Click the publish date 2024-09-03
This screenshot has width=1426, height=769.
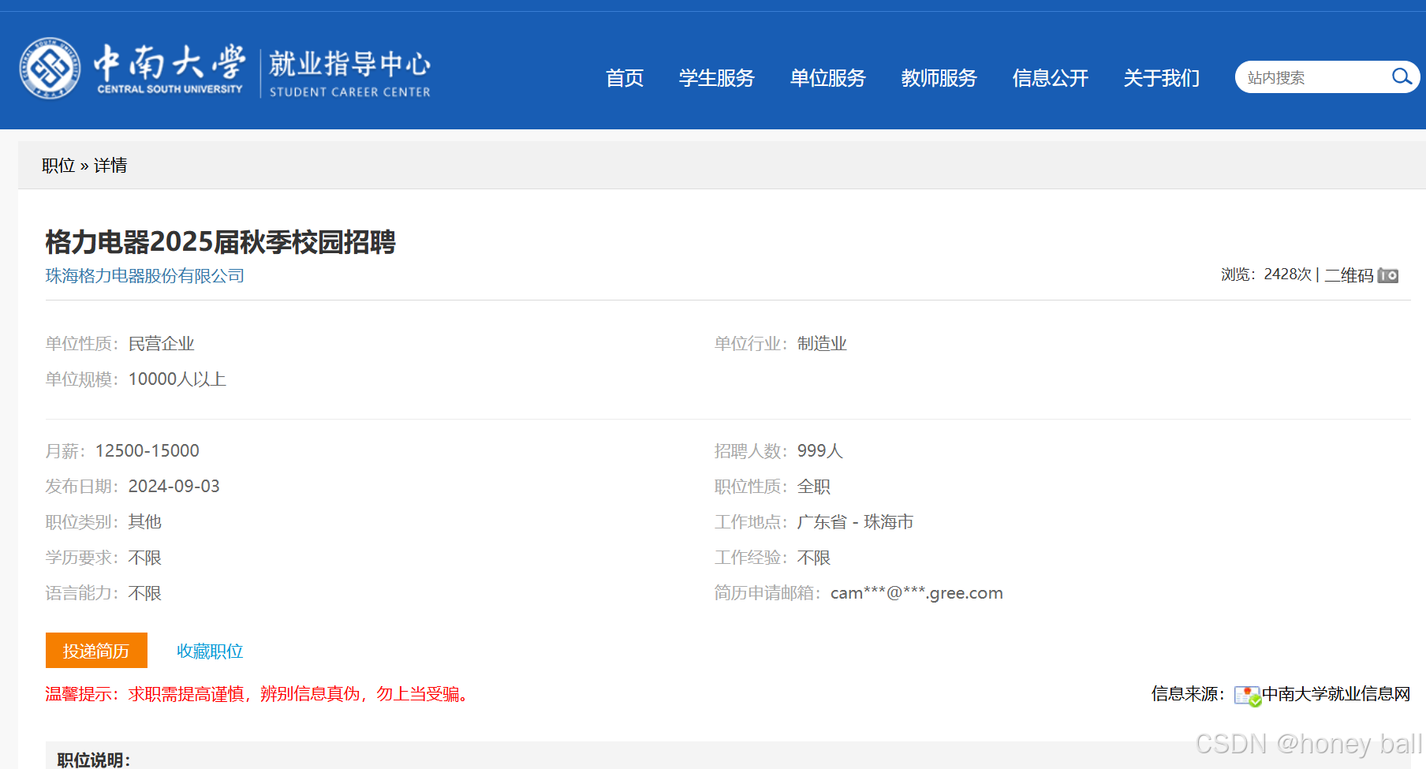tap(174, 487)
